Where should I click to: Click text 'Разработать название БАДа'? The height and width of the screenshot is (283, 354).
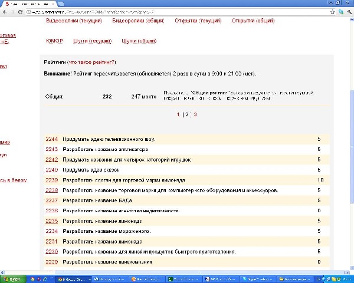click(97, 200)
